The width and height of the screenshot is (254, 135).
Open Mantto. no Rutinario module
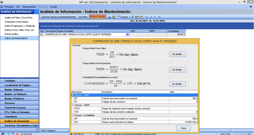pos(19,94)
